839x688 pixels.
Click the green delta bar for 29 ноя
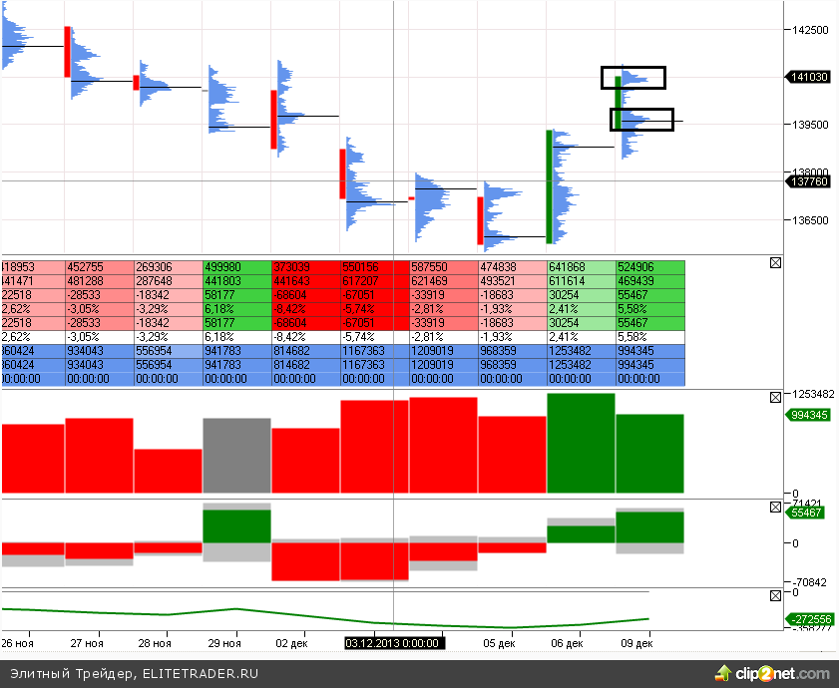tap(237, 526)
